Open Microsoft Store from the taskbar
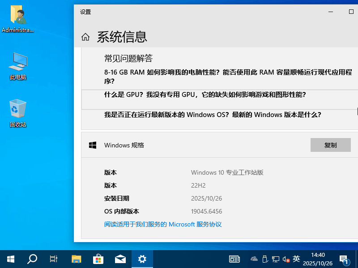This screenshot has height=268, width=358. tap(98, 259)
